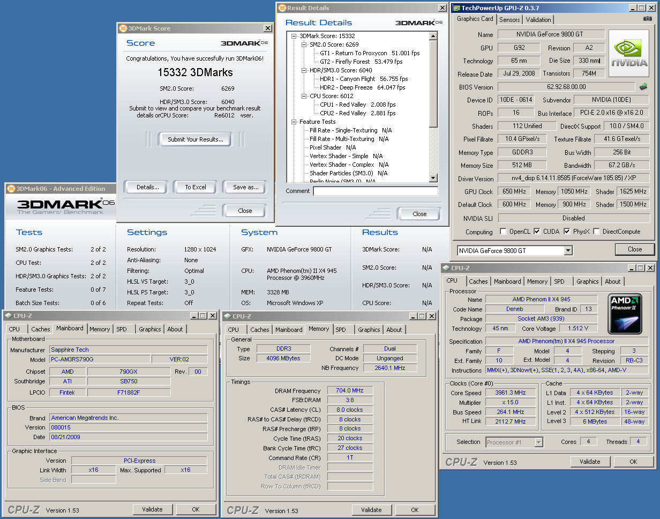Click the Save as... button
This screenshot has width=660, height=519.
coord(246,187)
